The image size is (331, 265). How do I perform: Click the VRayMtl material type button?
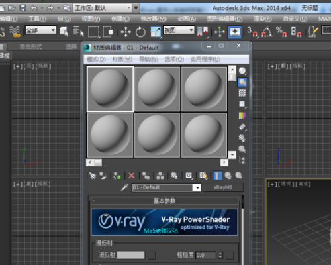(223, 187)
